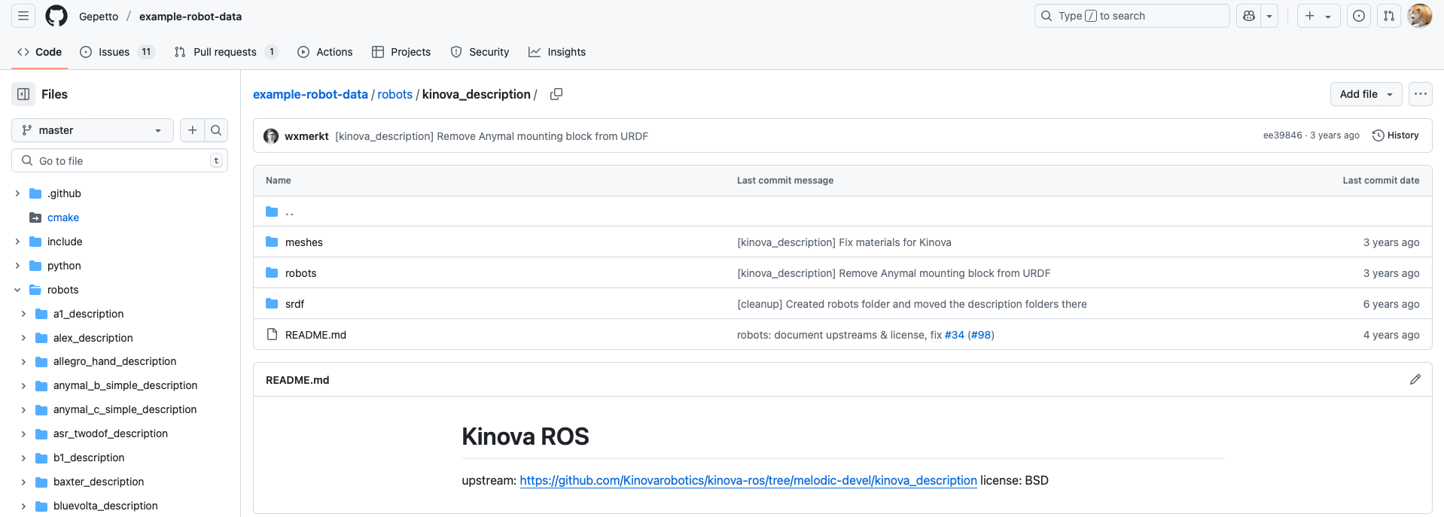Open the master branch selector

[x=93, y=130]
